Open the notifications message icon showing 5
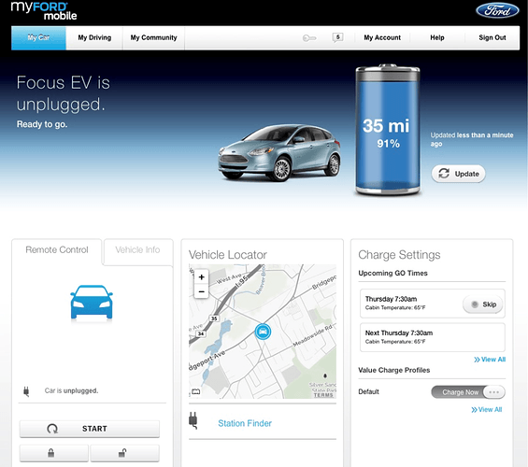 (337, 37)
